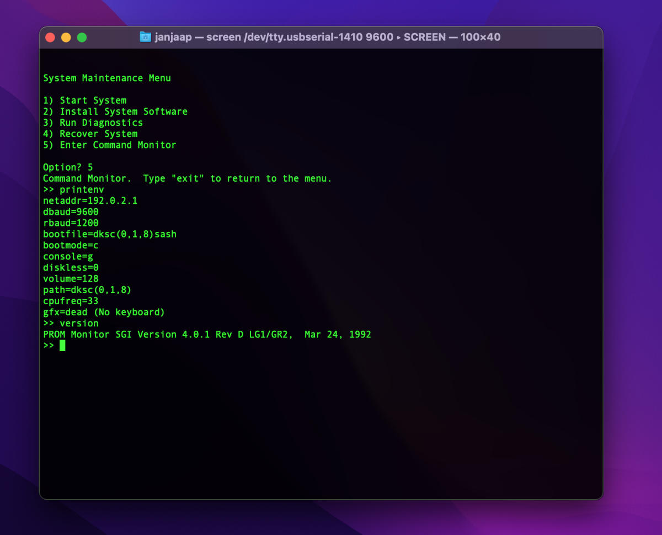The height and width of the screenshot is (535, 662).
Task: Select the 'PROM Monitor SGI Version 4.0.1' line
Action: tap(207, 335)
